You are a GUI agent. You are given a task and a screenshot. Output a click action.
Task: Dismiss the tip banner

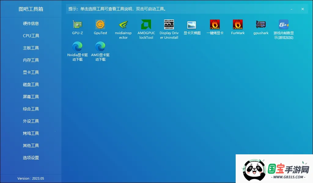pos(303,9)
